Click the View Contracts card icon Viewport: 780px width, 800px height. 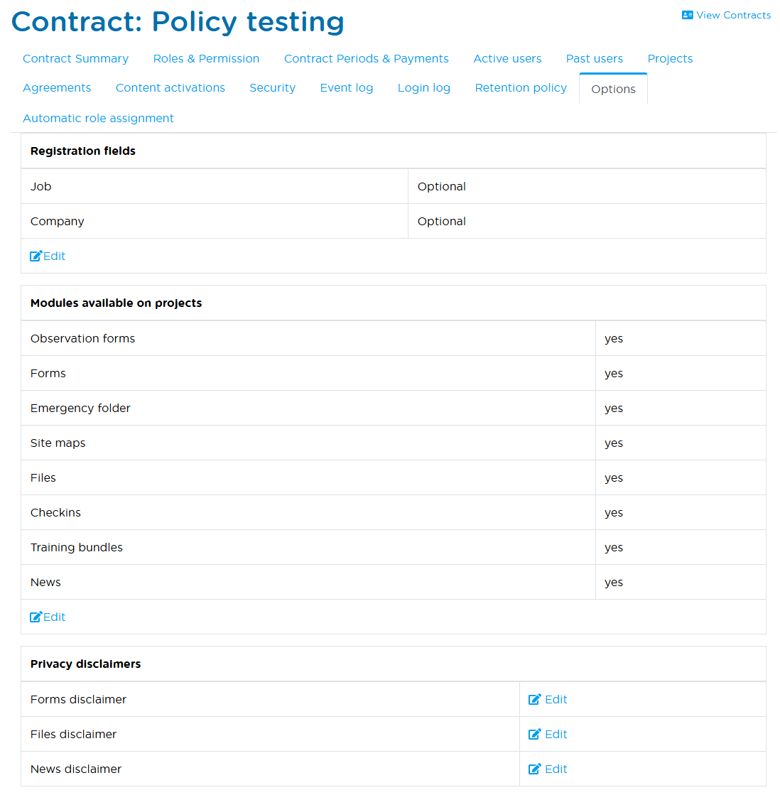[x=687, y=15]
